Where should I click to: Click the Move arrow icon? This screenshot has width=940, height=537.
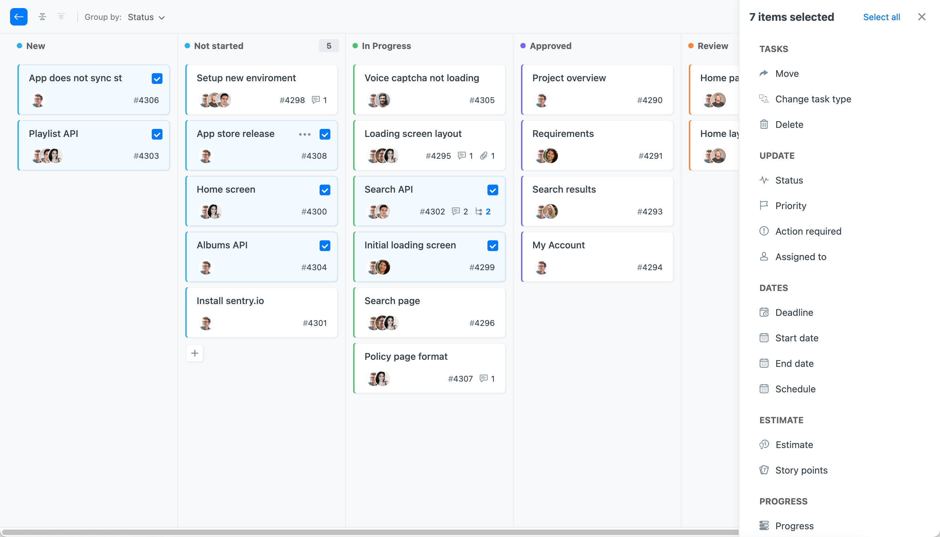tap(764, 74)
